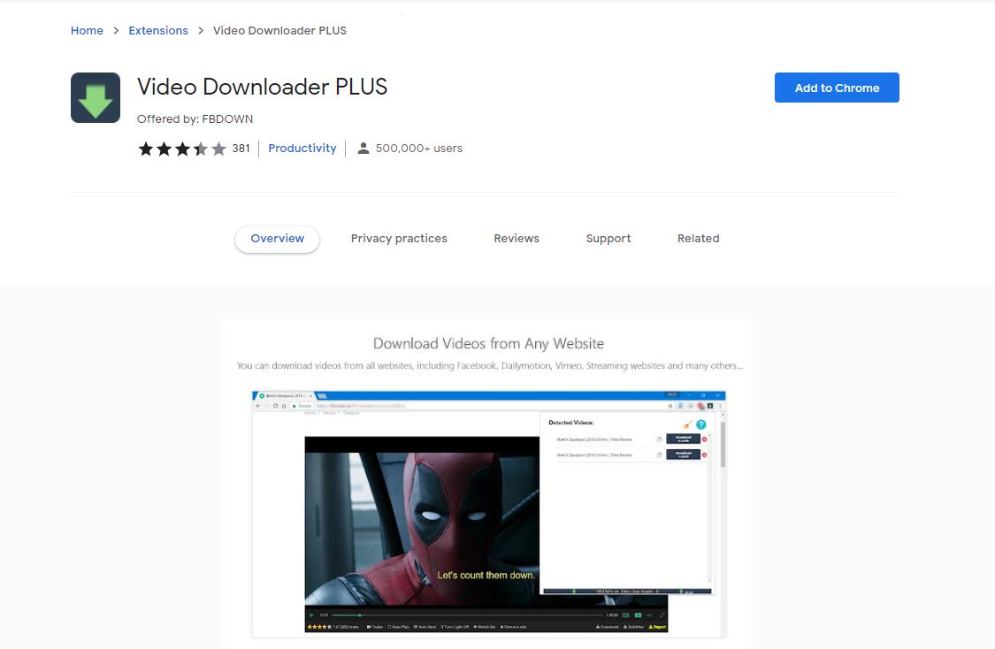Screen dimensions: 995x649
Task: Click the clear-list broom icon beside Detected Videos
Action: click(x=687, y=424)
